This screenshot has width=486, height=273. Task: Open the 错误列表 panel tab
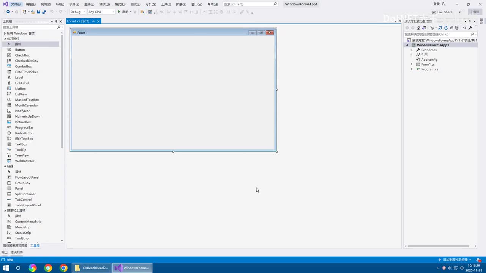click(x=16, y=253)
